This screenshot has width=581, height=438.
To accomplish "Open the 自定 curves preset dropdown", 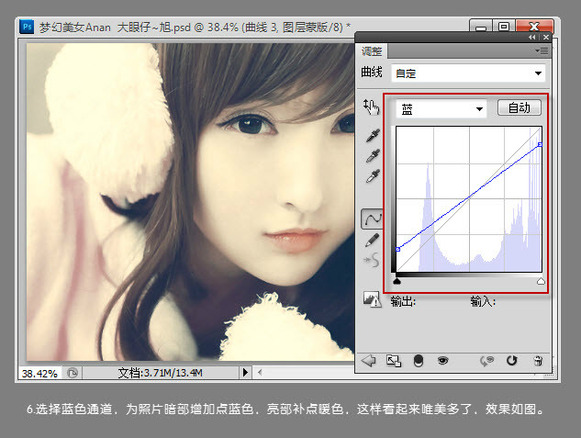I will tap(467, 73).
